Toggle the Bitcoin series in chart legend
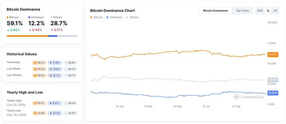 pos(98,17)
